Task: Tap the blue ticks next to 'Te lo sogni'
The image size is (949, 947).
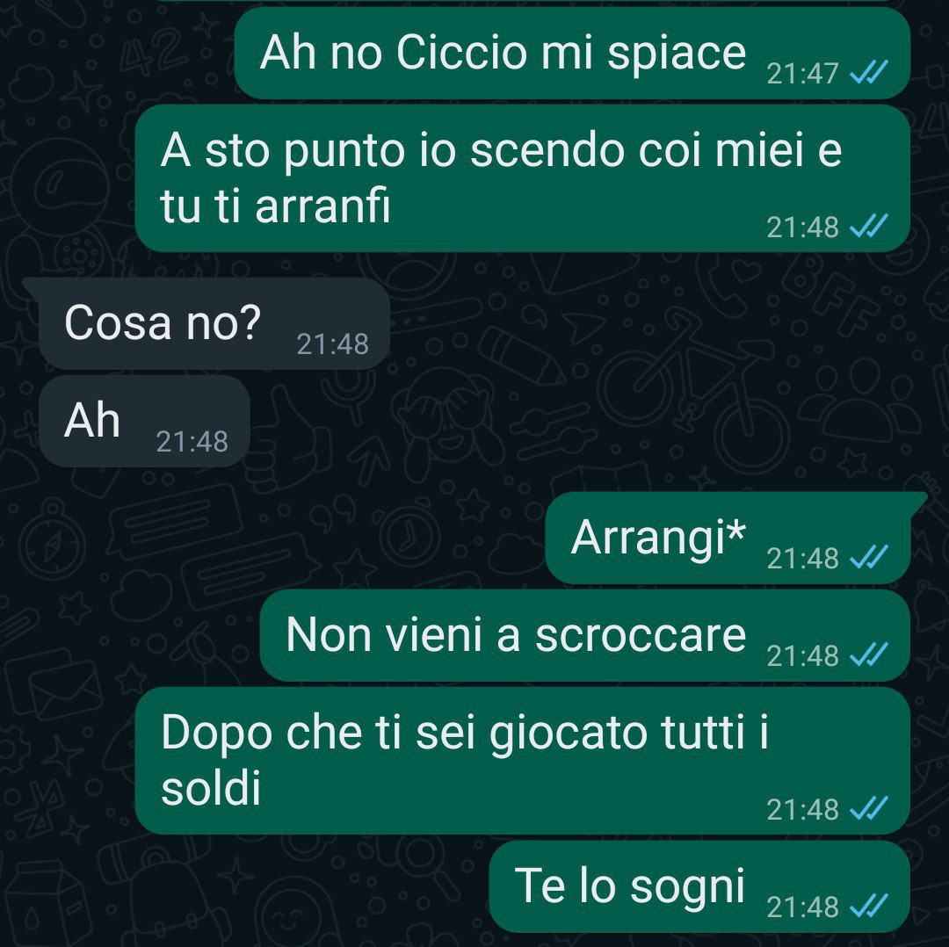Action: (x=868, y=906)
